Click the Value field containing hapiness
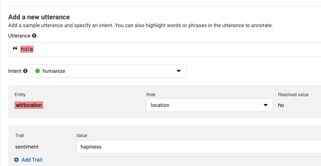 198,147
